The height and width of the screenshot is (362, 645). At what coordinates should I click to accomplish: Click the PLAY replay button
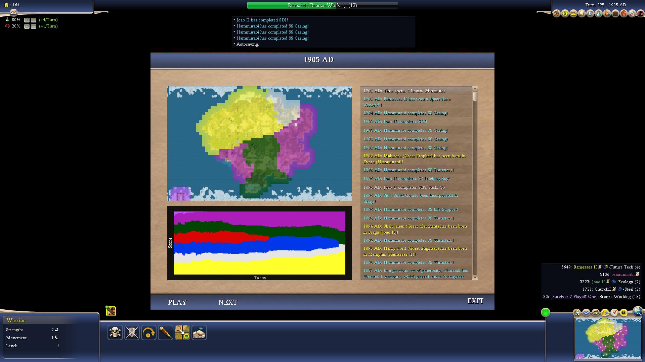coord(177,302)
